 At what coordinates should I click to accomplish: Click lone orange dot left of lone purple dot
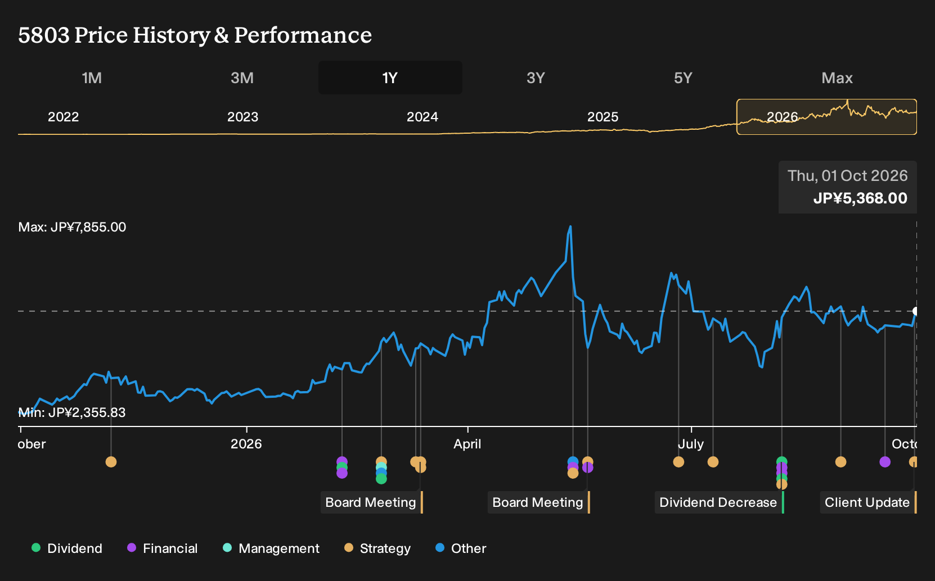(x=840, y=462)
